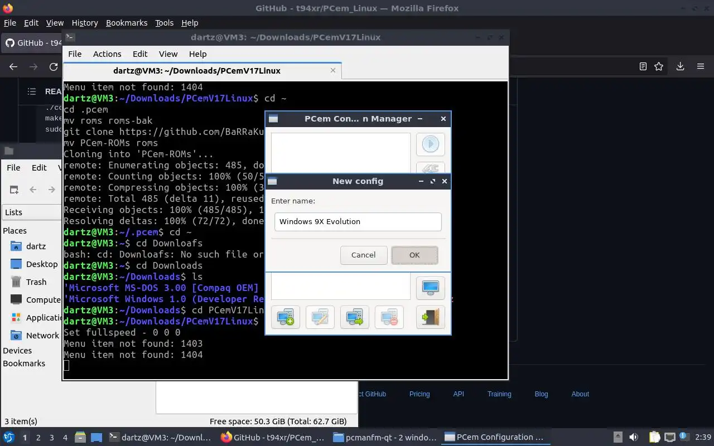Image resolution: width=714 pixels, height=446 pixels.
Task: Click the volume speaker tray icon
Action: 634,438
